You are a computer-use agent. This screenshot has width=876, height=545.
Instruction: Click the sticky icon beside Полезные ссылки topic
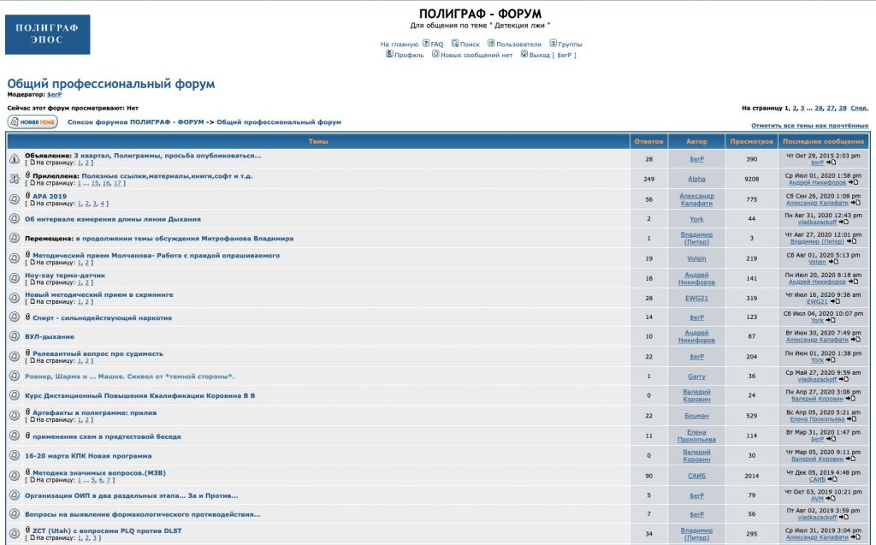(x=15, y=179)
